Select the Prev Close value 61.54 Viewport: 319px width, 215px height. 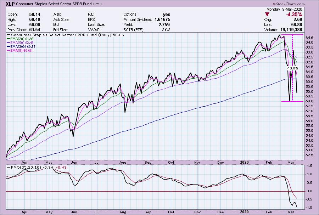coord(35,30)
